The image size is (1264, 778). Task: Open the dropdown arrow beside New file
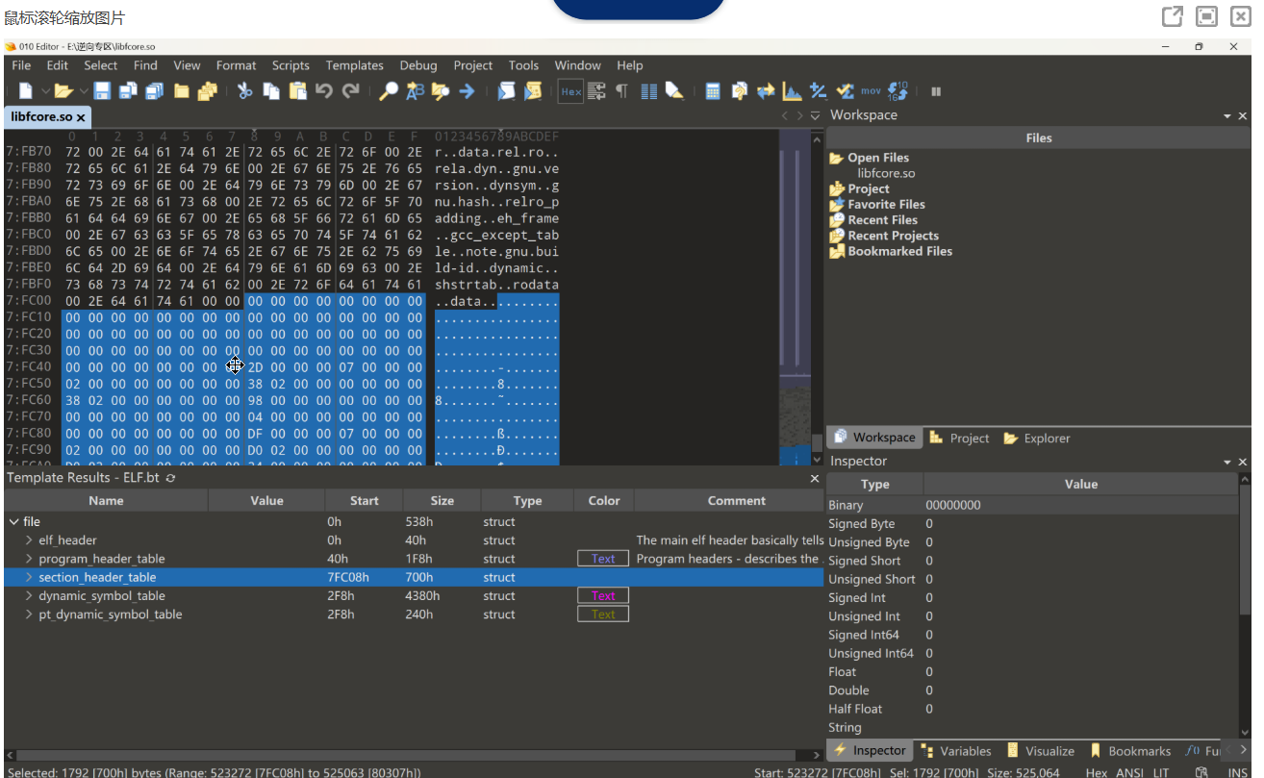pyautogui.click(x=43, y=91)
